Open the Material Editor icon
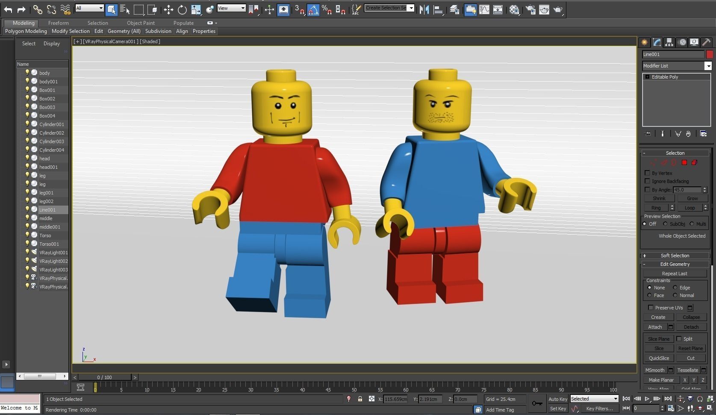 click(514, 9)
